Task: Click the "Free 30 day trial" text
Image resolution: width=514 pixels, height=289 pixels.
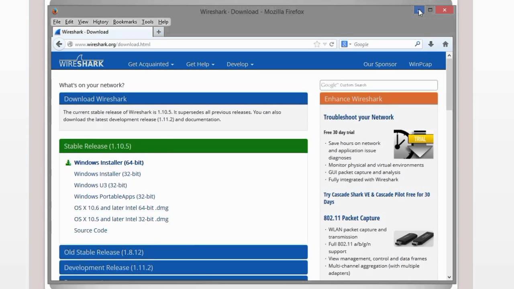Action: click(x=339, y=132)
